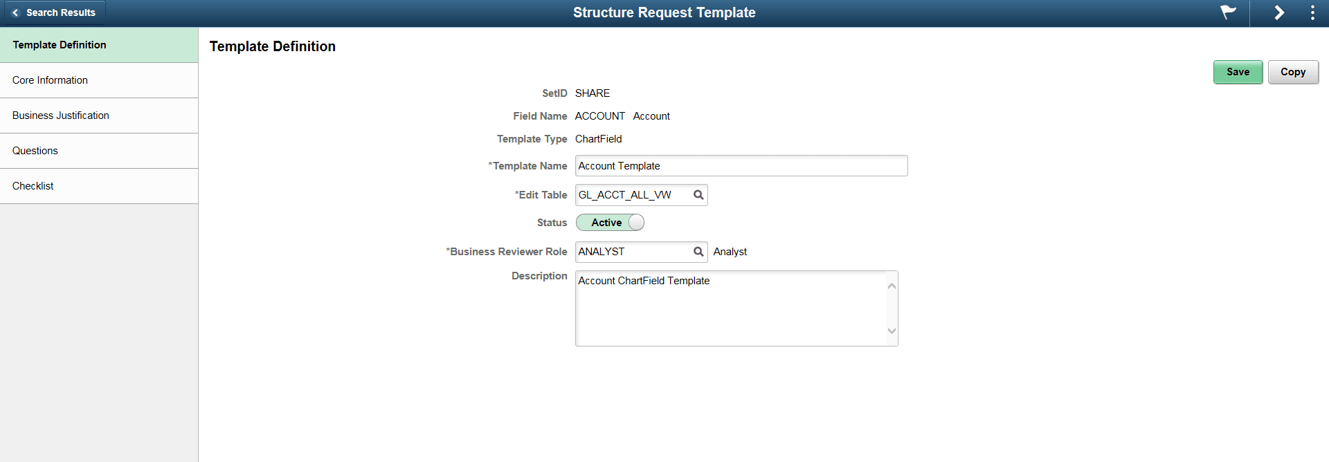Open the Checklist section

[x=33, y=185]
